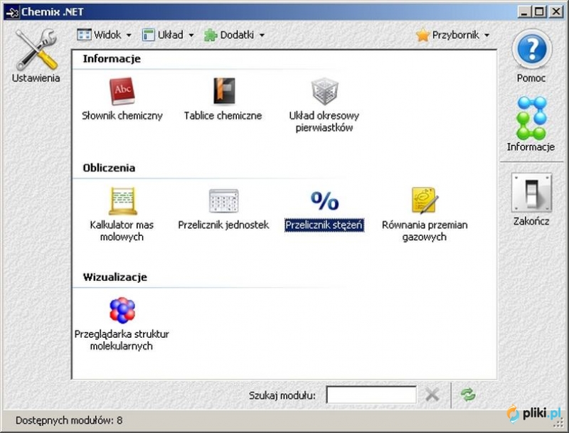Click into the Szukaj modułu search field
Viewport: 569px width, 433px height.
371,395
